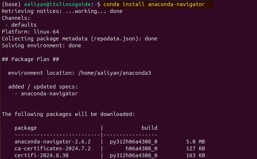Click 'The following packages will be downloaded' text
The width and height of the screenshot is (257, 159).
coord(68,114)
